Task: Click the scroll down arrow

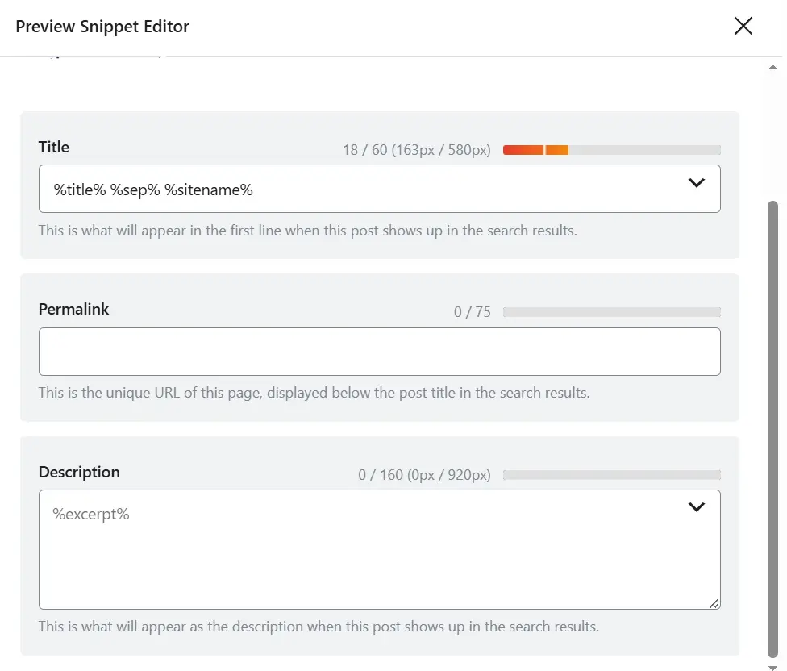Action: [773, 666]
